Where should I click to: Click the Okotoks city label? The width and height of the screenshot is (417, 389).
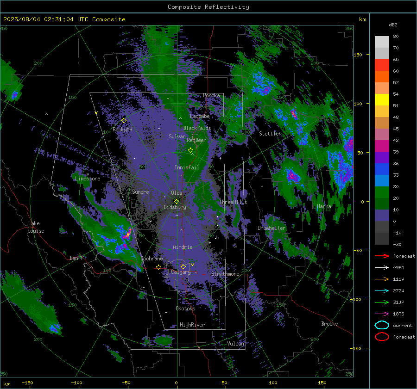click(x=185, y=309)
